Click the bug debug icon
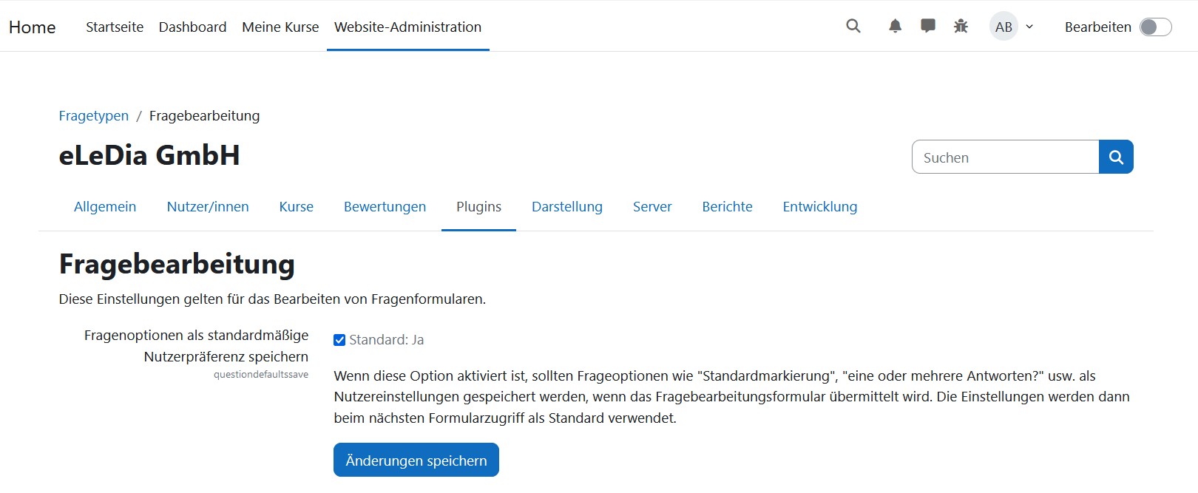This screenshot has width=1198, height=493. [x=961, y=27]
